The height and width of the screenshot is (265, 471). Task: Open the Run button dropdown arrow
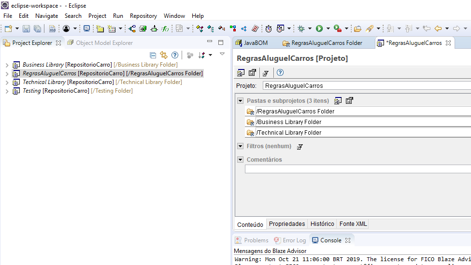coord(328,28)
